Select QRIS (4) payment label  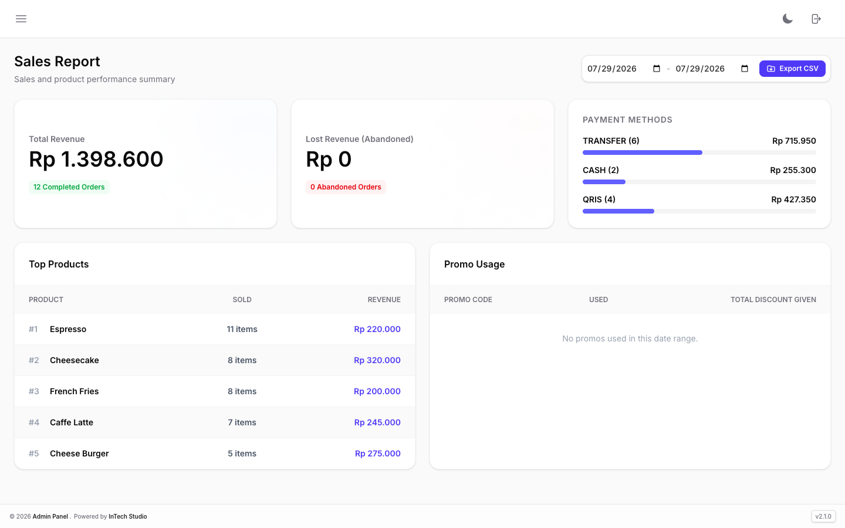coord(599,199)
